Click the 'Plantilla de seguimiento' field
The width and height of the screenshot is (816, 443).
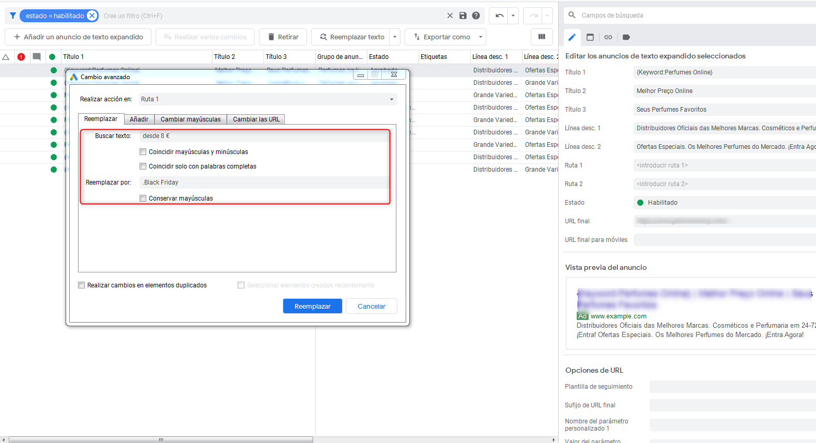coord(733,387)
